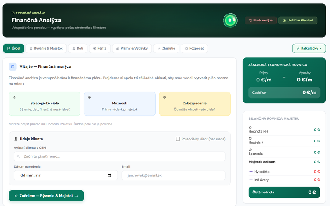The width and height of the screenshot is (330, 206).
Task: Click the small icon beside FINANČNÁ ANALÝZA label
Action: point(13,13)
